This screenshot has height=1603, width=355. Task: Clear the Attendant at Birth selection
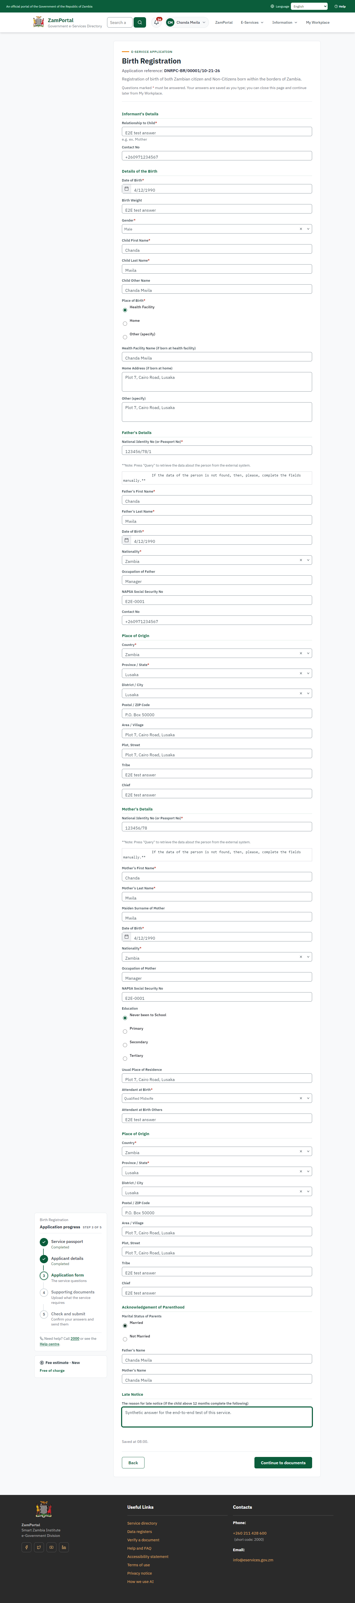click(301, 1098)
